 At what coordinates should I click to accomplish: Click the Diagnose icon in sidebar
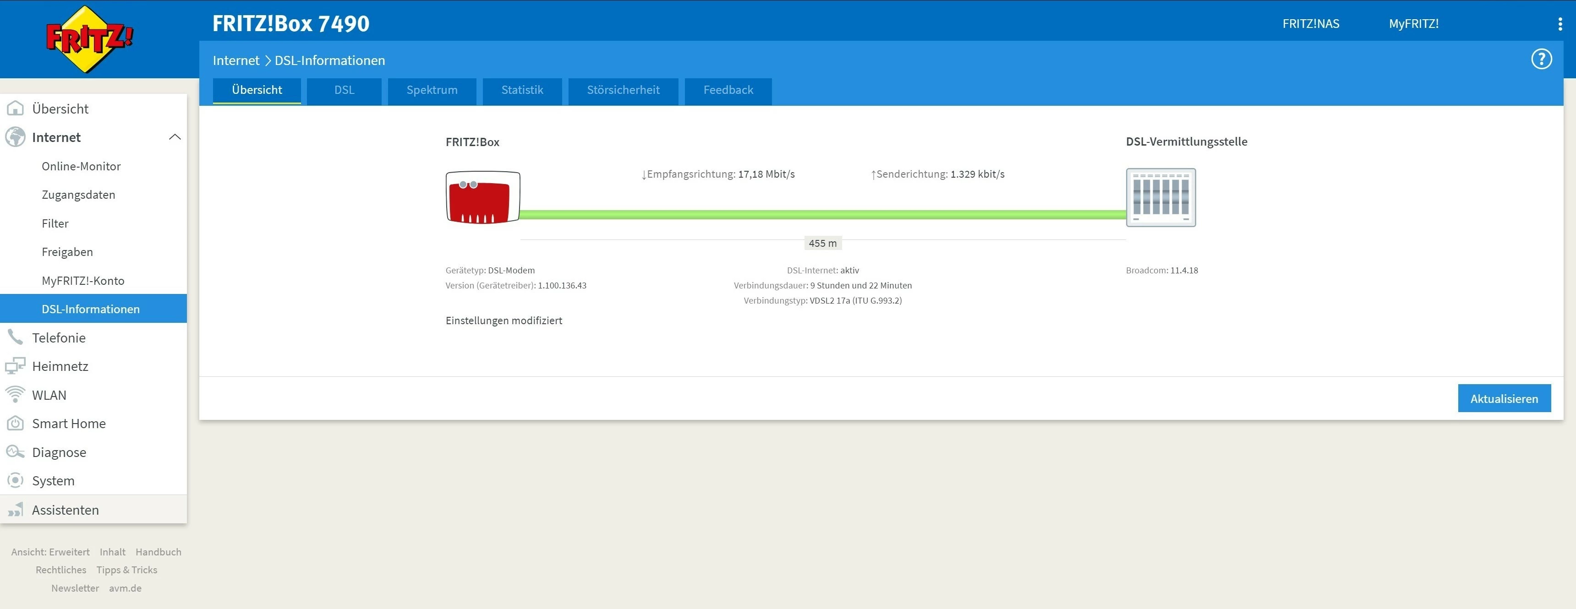pyautogui.click(x=15, y=452)
